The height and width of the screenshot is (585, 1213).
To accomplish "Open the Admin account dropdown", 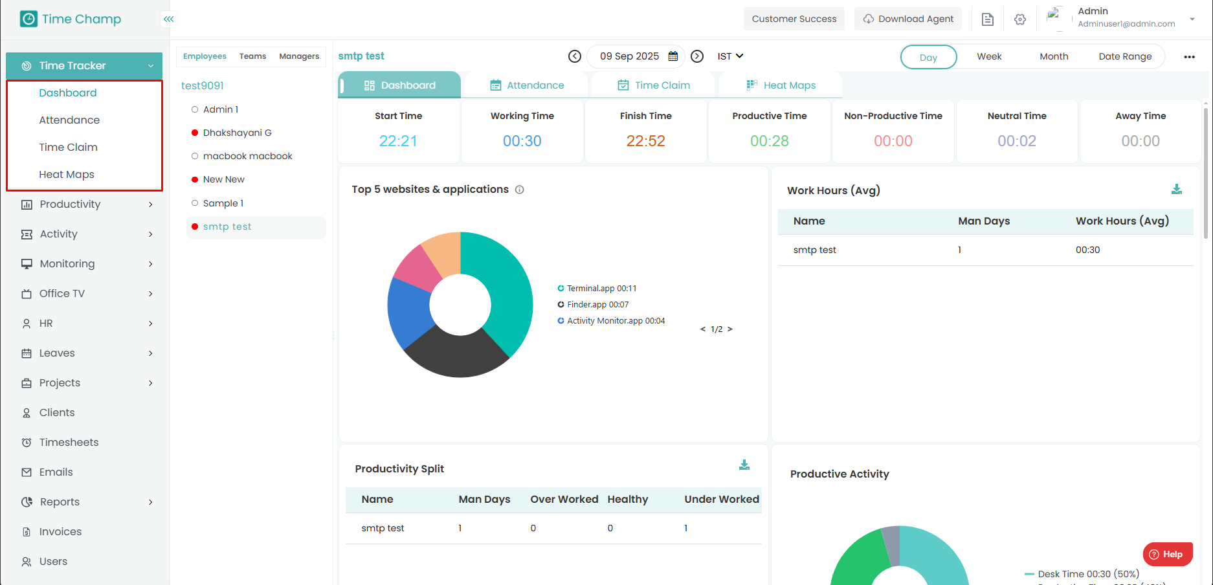I will pyautogui.click(x=1192, y=19).
